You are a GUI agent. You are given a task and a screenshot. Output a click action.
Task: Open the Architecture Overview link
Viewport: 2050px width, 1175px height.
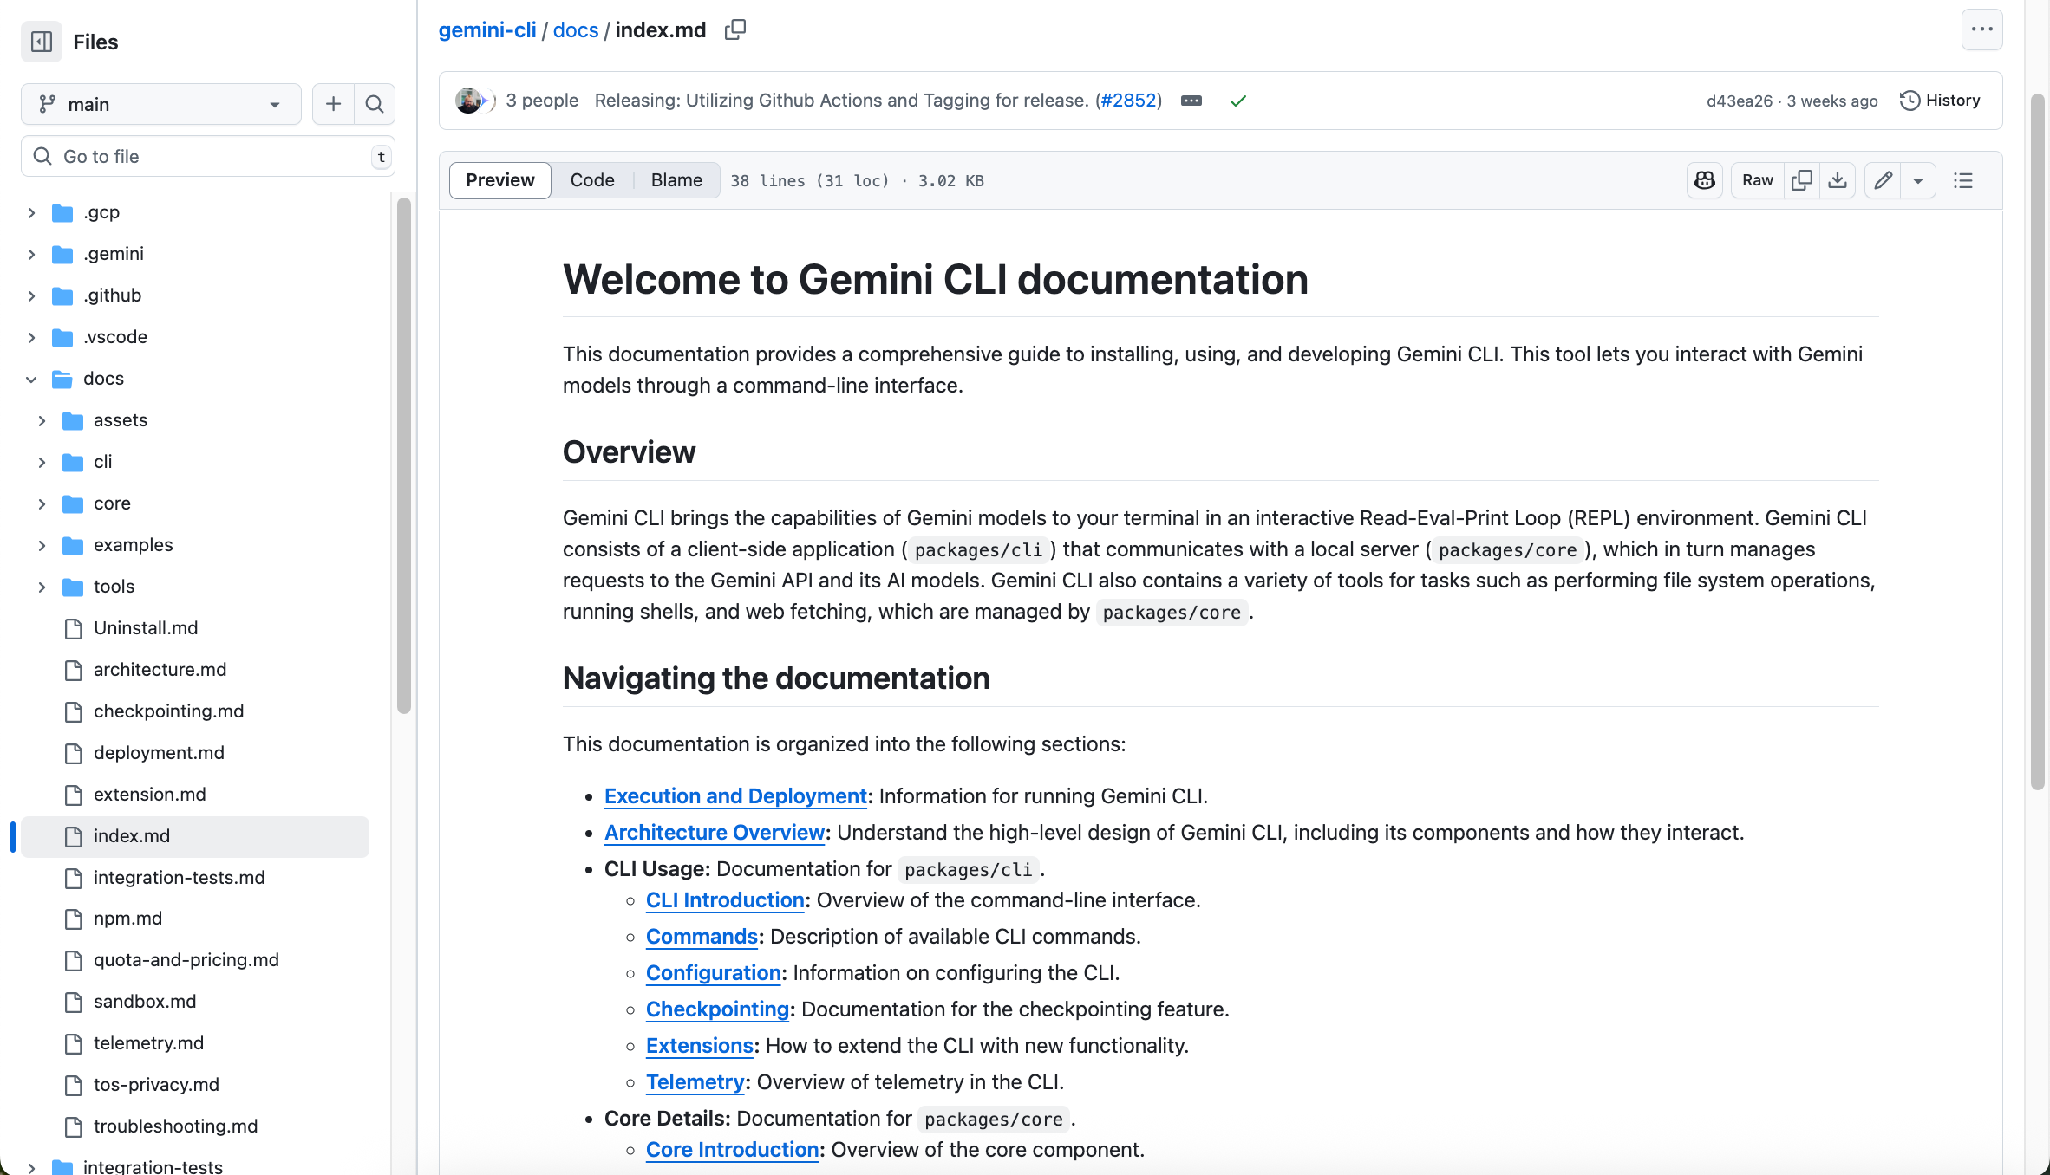point(714,833)
